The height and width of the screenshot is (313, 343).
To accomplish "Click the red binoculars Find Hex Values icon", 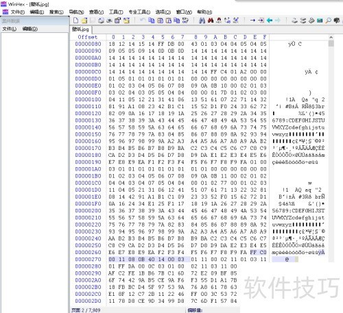I will tap(211, 21).
